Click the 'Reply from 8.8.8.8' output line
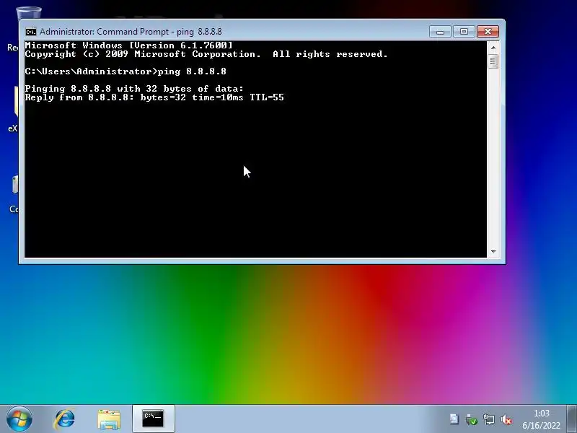Image resolution: width=577 pixels, height=433 pixels. coord(154,97)
